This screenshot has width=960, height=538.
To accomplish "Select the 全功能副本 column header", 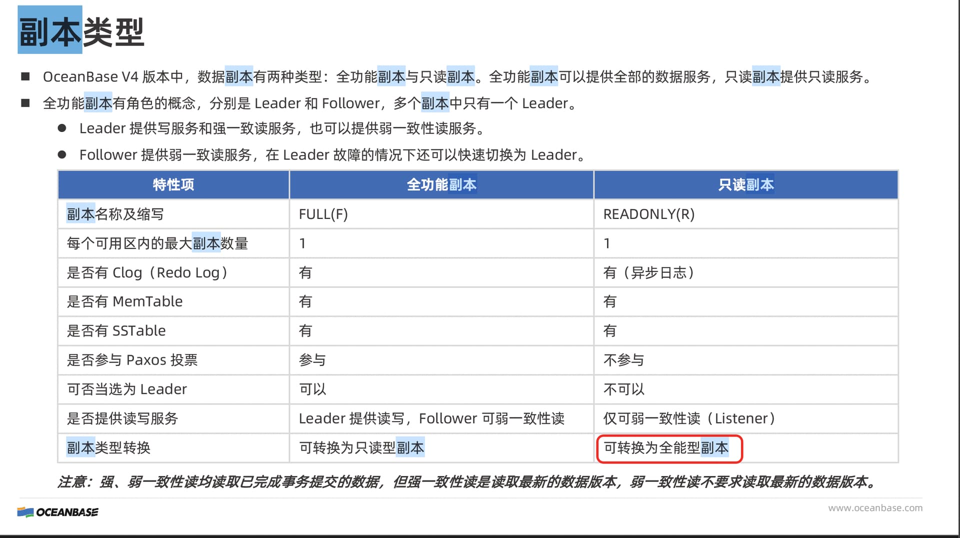I will point(441,184).
